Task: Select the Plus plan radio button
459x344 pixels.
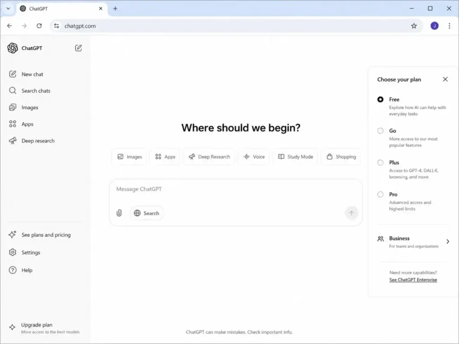Action: click(x=380, y=163)
